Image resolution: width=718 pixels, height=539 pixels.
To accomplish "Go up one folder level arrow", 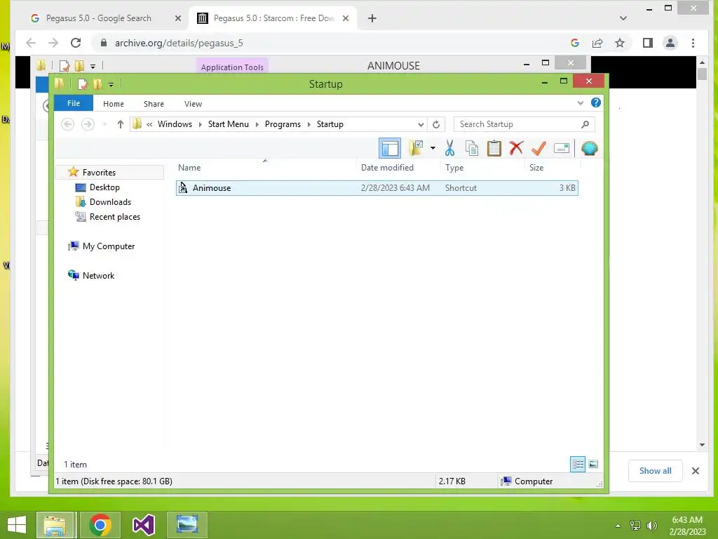I will tap(121, 124).
